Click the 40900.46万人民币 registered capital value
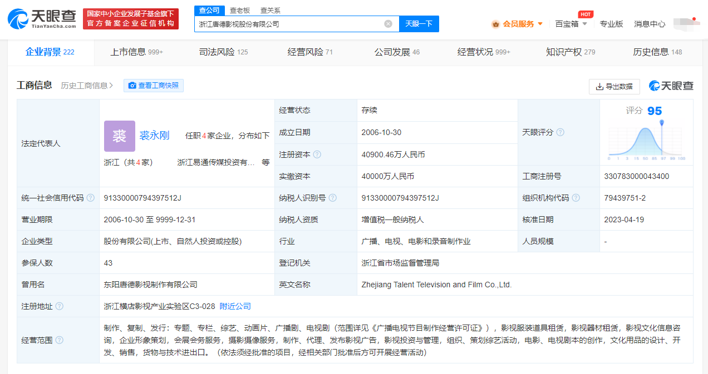Viewport: 708px width, 374px height. (393, 154)
